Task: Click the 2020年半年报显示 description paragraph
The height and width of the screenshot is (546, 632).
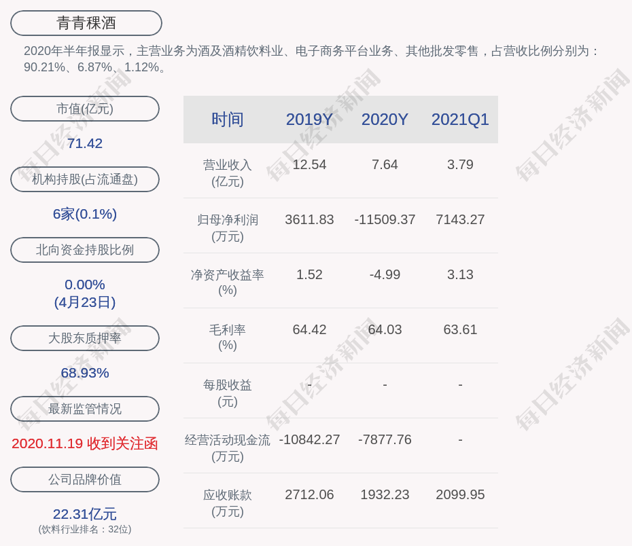Action: point(311,59)
